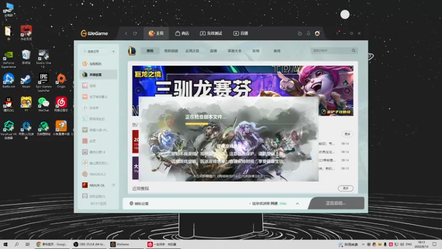The image size is (442, 249).
Task: Click the sidebar app search field
Action: tap(95, 51)
